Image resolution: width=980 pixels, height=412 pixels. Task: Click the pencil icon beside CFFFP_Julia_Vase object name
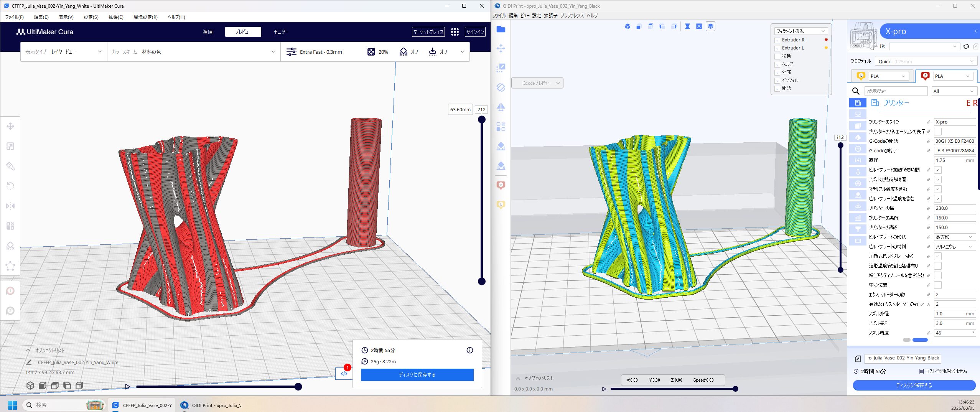click(x=29, y=362)
